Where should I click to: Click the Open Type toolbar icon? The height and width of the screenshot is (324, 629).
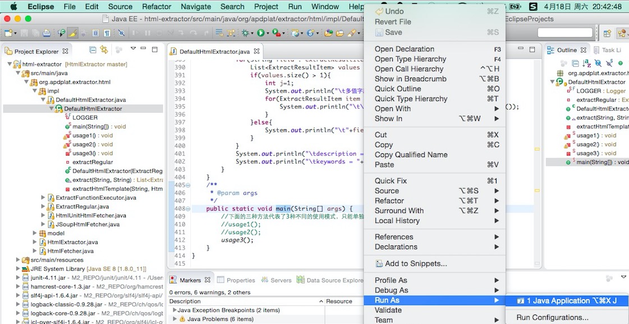point(329,33)
